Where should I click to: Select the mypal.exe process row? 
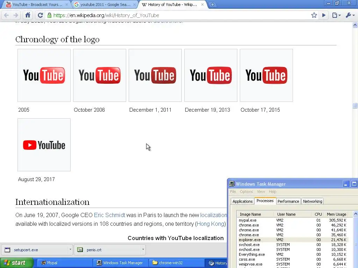click(293, 221)
